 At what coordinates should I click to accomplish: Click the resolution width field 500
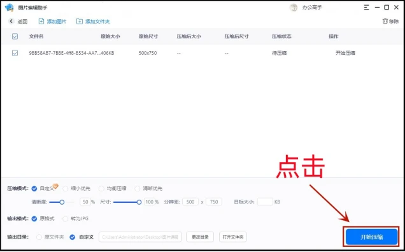190,202
